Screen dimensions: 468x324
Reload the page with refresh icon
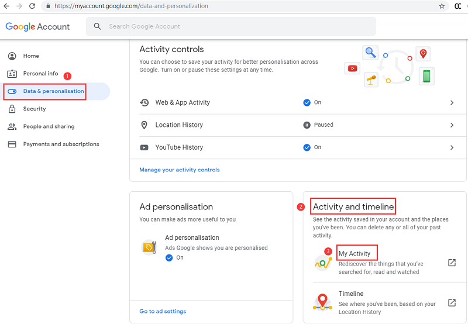point(32,6)
